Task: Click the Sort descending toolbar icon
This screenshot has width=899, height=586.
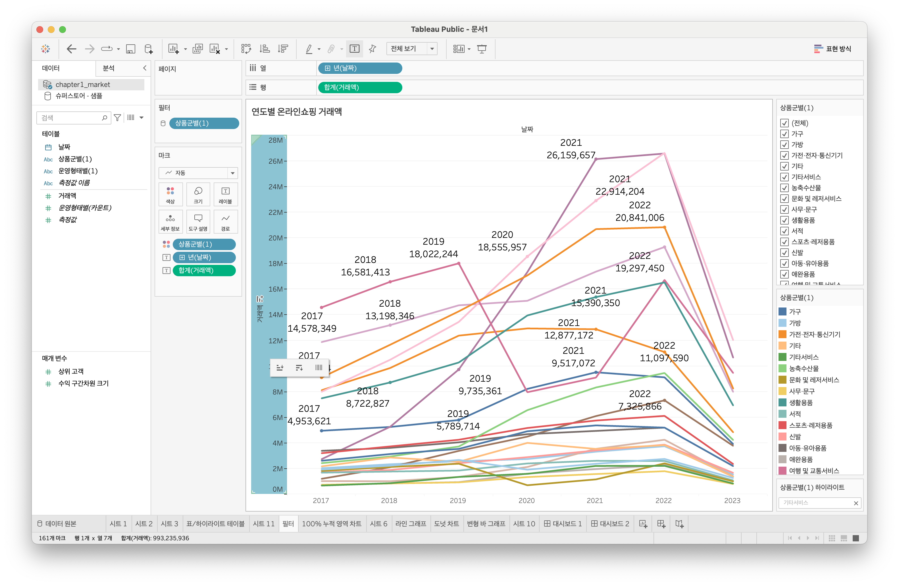Action: point(282,49)
